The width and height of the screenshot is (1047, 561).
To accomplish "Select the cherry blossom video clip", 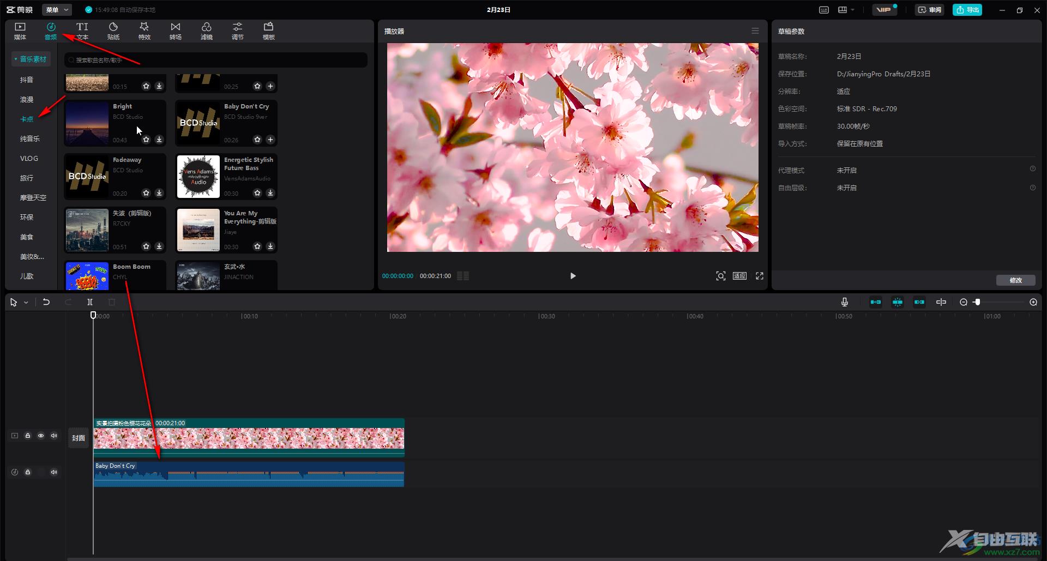I will (x=249, y=437).
